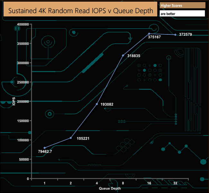Click the 318835 data point marker
This screenshot has width=209, height=193.
point(123,55)
